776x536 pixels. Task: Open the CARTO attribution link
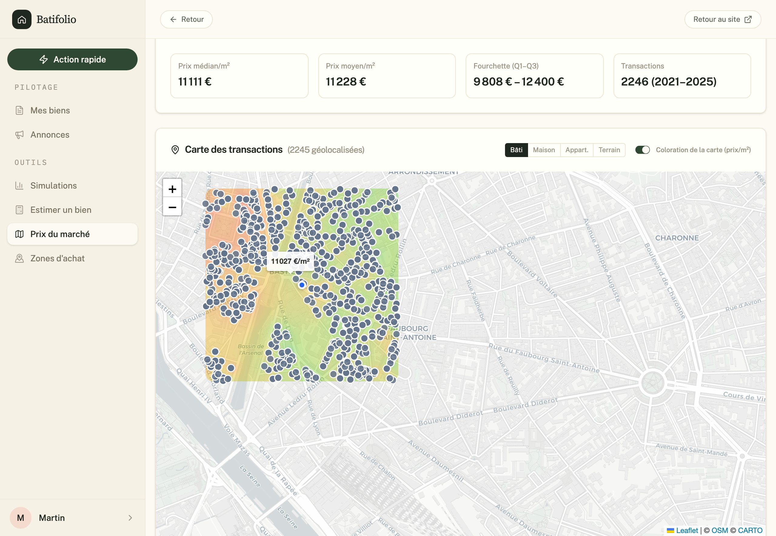tap(750, 530)
